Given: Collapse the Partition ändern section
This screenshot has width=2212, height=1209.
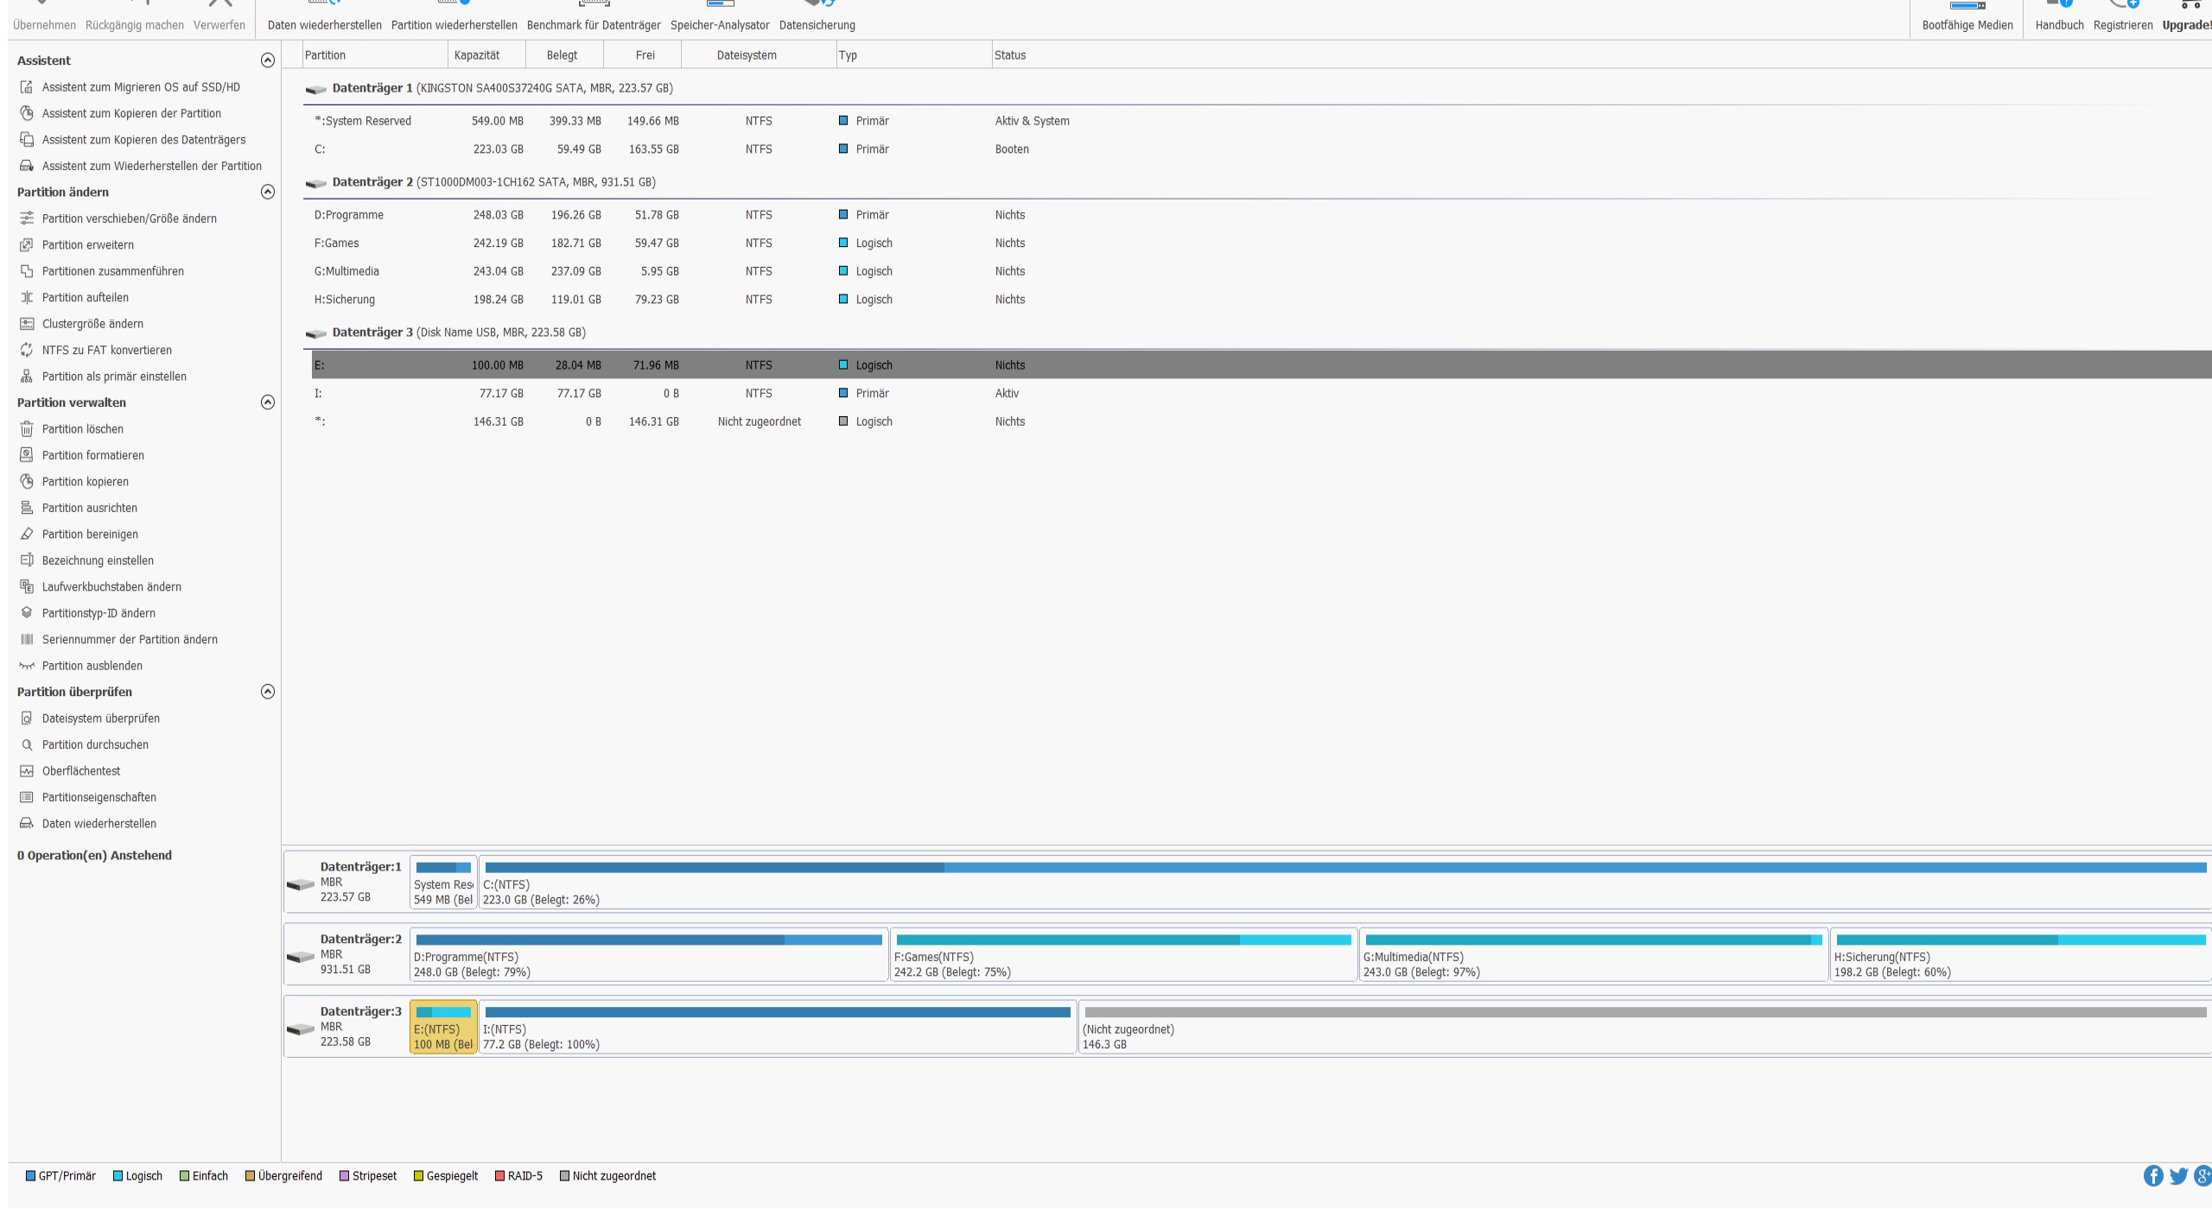Looking at the screenshot, I should tap(268, 192).
